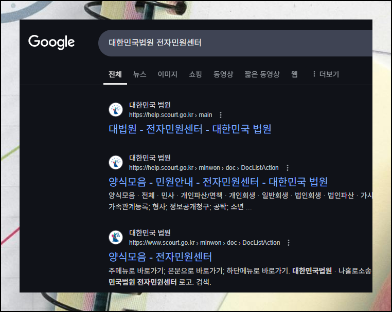This screenshot has height=312, width=392.
Task: Click the Google logo
Action: [x=51, y=42]
